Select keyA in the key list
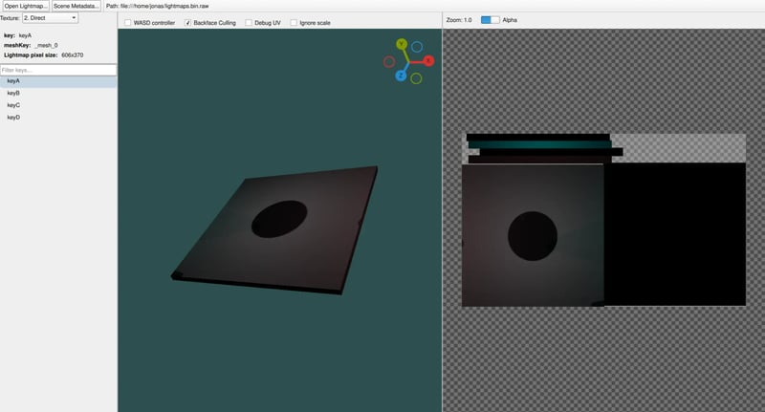 coord(58,81)
